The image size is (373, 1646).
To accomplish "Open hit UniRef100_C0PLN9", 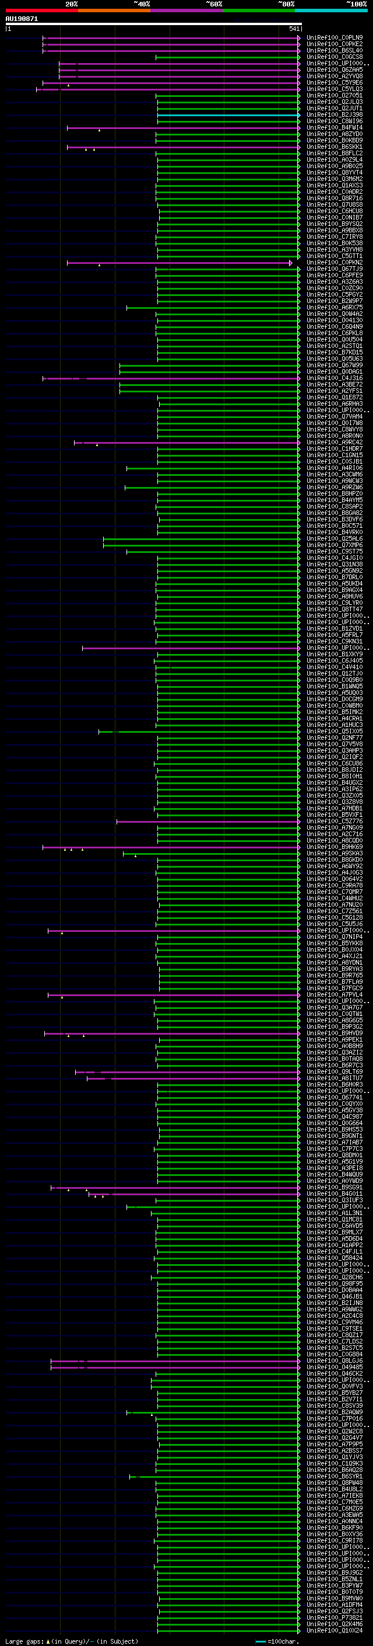I will pyautogui.click(x=334, y=39).
